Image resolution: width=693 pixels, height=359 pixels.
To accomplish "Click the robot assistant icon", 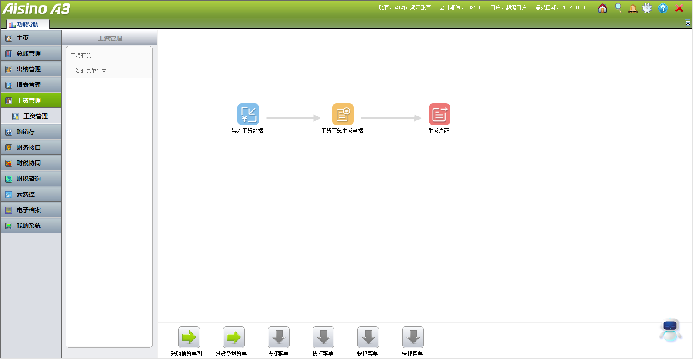I will (670, 330).
